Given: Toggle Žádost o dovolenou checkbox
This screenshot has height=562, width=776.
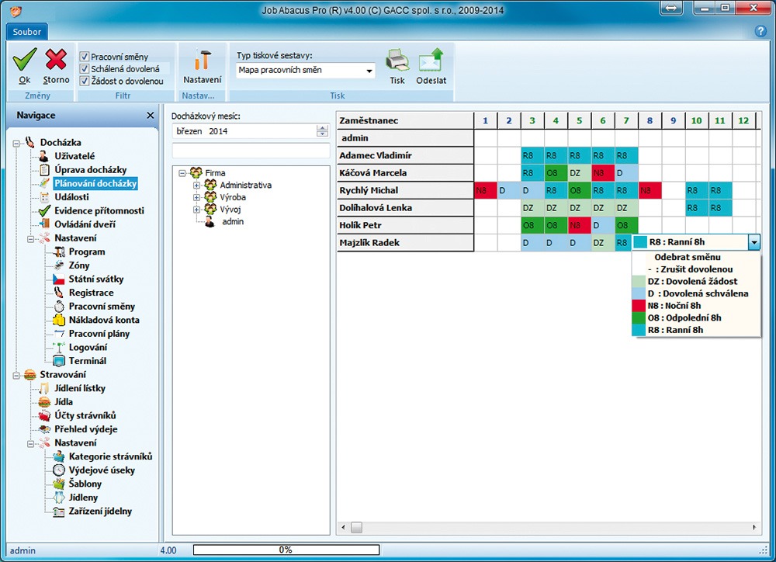Looking at the screenshot, I should (x=85, y=81).
